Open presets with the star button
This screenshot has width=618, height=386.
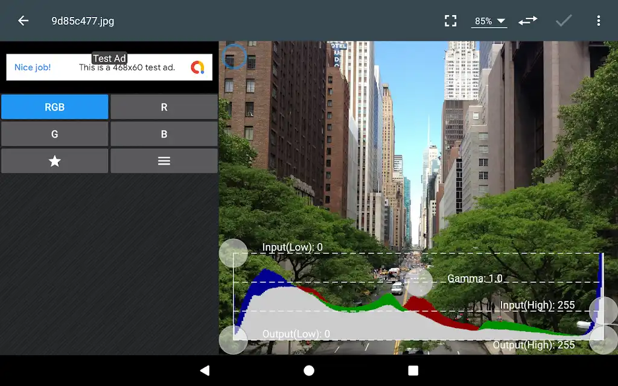[x=54, y=160]
